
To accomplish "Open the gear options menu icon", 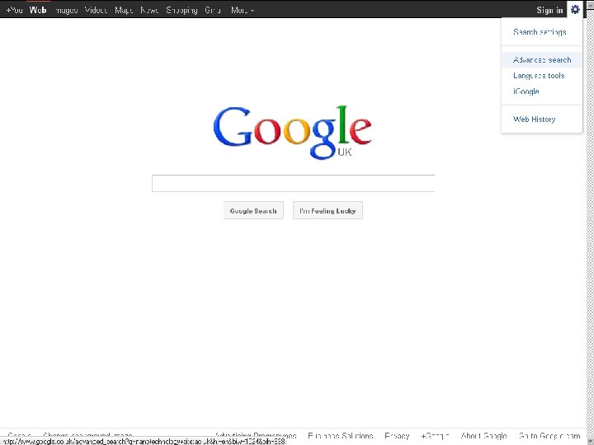I will point(575,9).
